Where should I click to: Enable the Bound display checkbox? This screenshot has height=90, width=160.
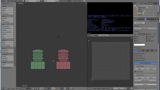tap(147, 34)
